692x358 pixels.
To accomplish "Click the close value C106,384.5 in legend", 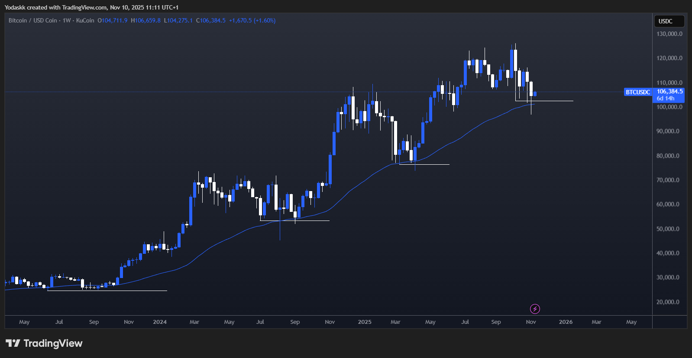I will pos(211,20).
